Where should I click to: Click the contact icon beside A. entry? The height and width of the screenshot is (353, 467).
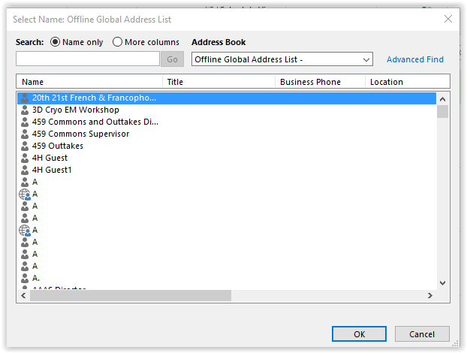click(25, 278)
